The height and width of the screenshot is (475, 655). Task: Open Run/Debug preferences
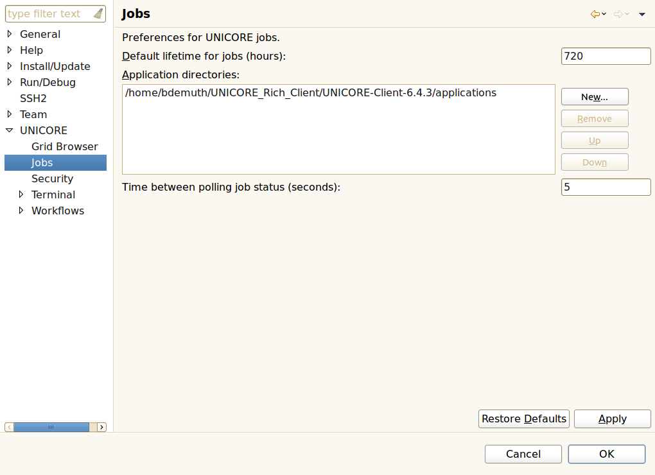click(48, 82)
